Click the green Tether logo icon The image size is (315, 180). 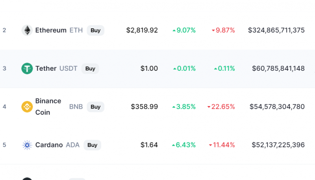[27, 68]
